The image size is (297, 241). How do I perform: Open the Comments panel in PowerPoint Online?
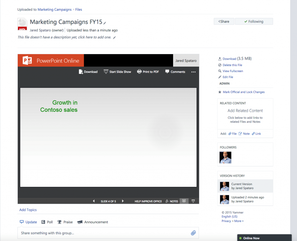[175, 72]
